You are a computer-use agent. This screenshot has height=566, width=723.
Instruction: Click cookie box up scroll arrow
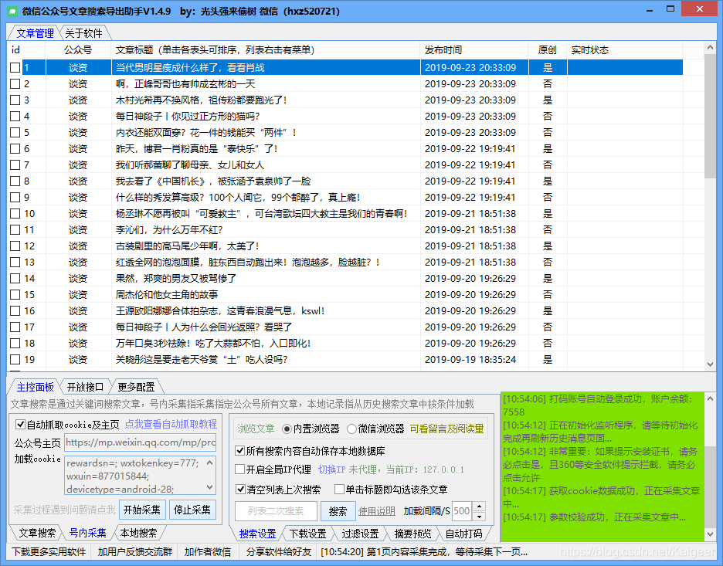210,462
